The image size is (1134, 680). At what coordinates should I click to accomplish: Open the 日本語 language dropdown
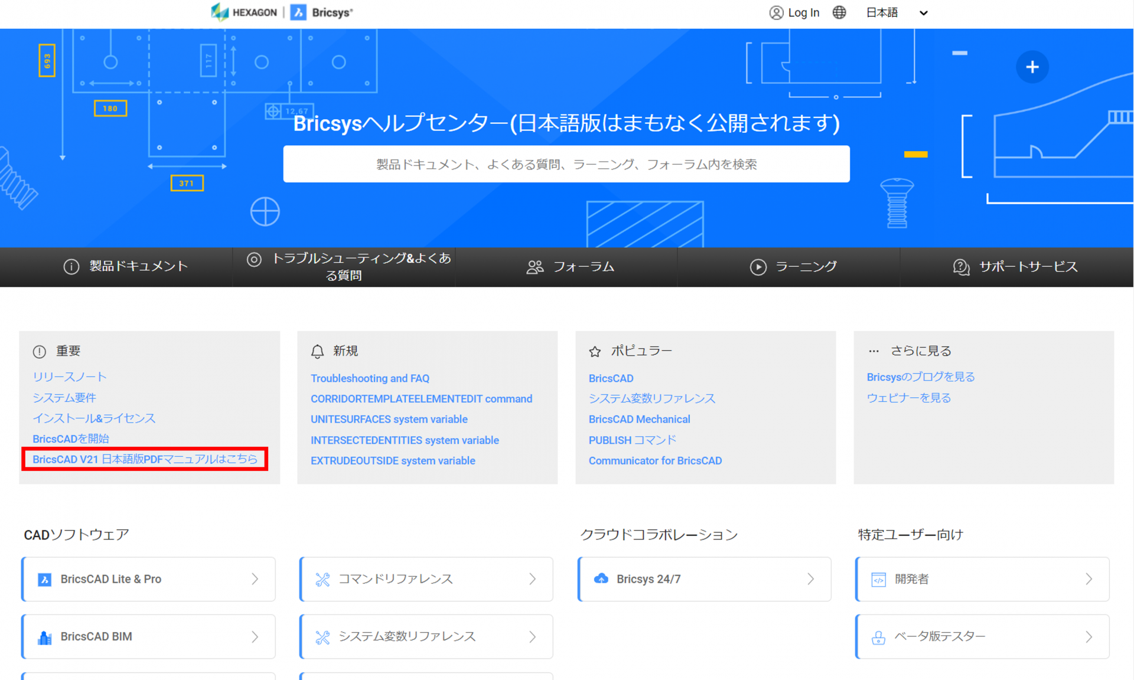point(897,12)
